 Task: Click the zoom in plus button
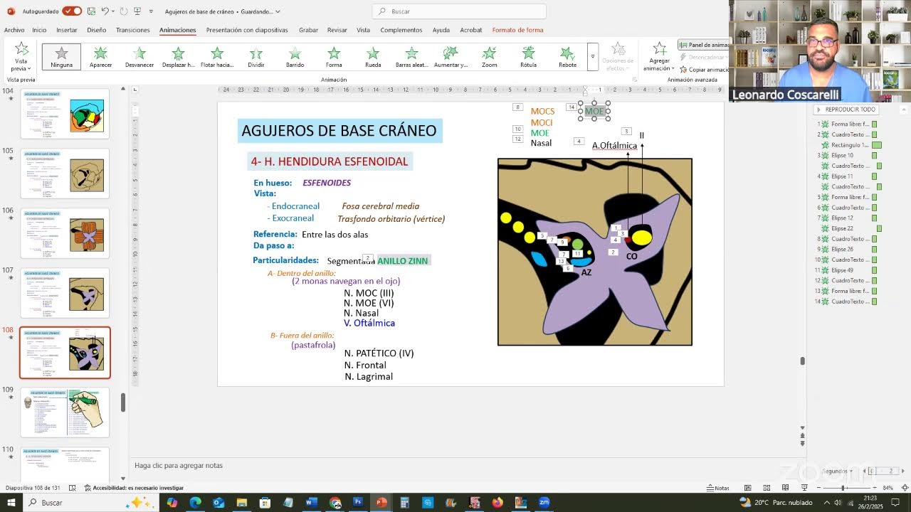tap(873, 488)
